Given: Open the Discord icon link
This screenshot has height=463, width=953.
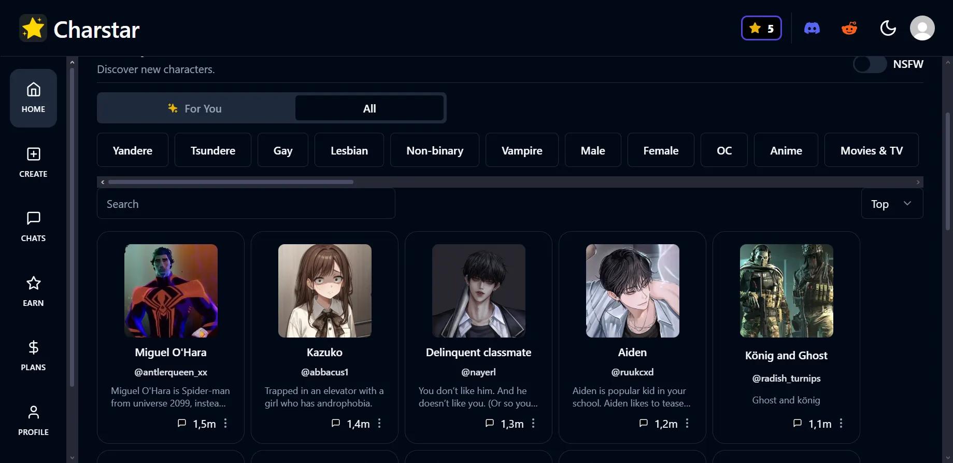Looking at the screenshot, I should (812, 28).
